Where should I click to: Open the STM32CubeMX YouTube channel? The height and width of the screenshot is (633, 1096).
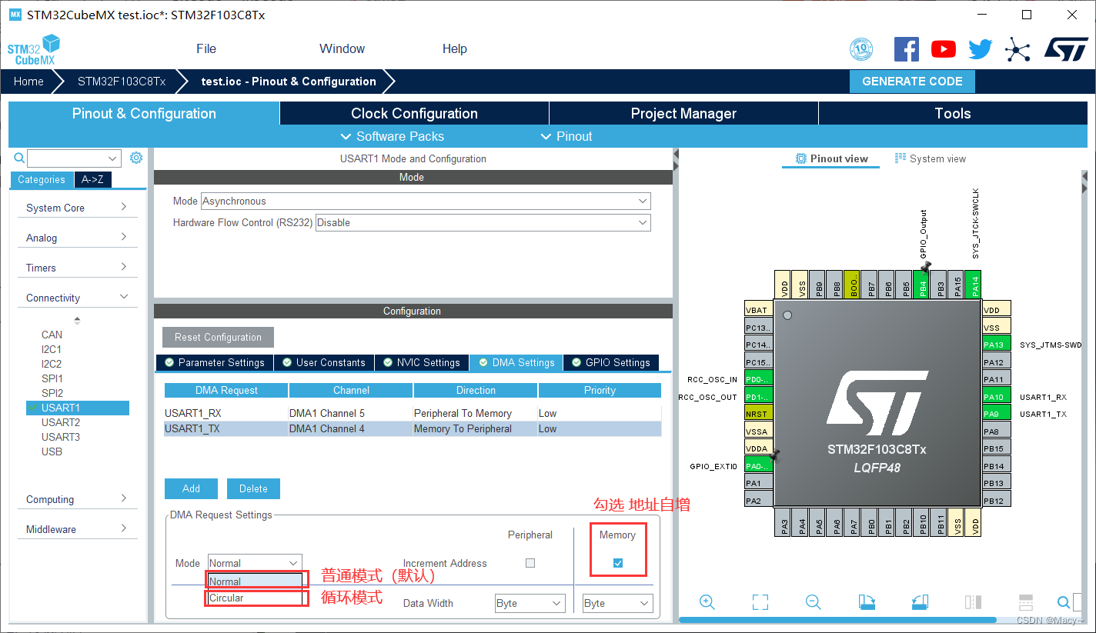point(943,48)
